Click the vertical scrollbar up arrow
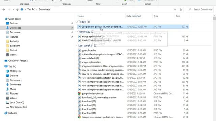This screenshot has width=216, height=121. click(x=214, y=15)
